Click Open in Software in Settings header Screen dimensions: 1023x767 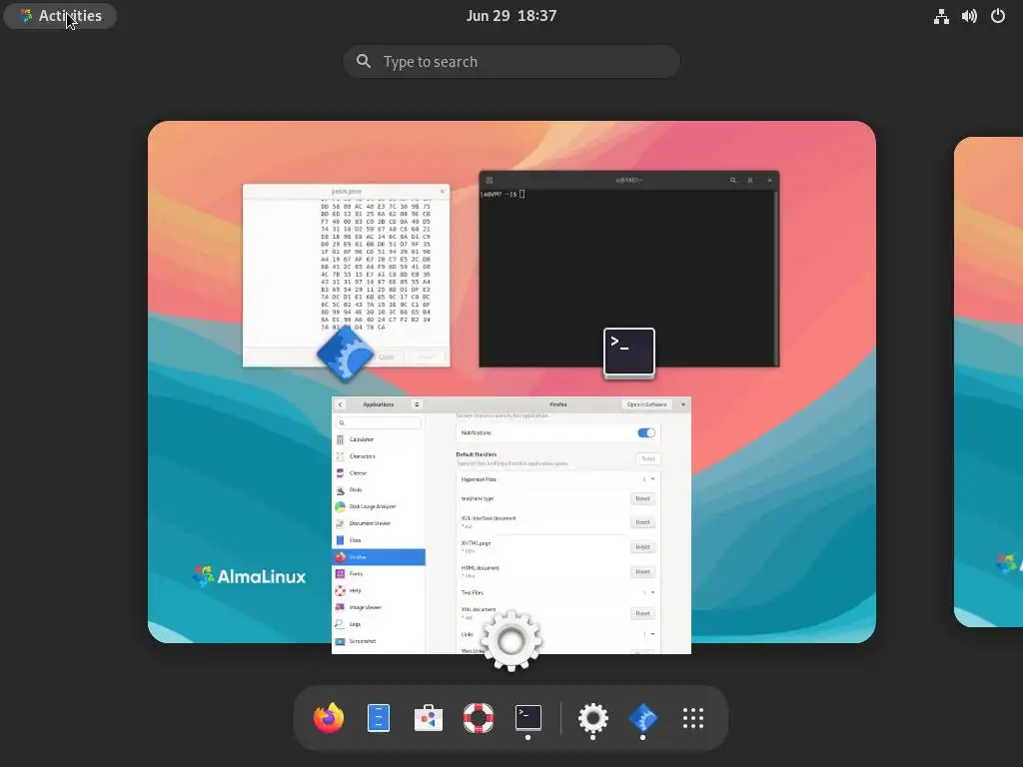[646, 404]
